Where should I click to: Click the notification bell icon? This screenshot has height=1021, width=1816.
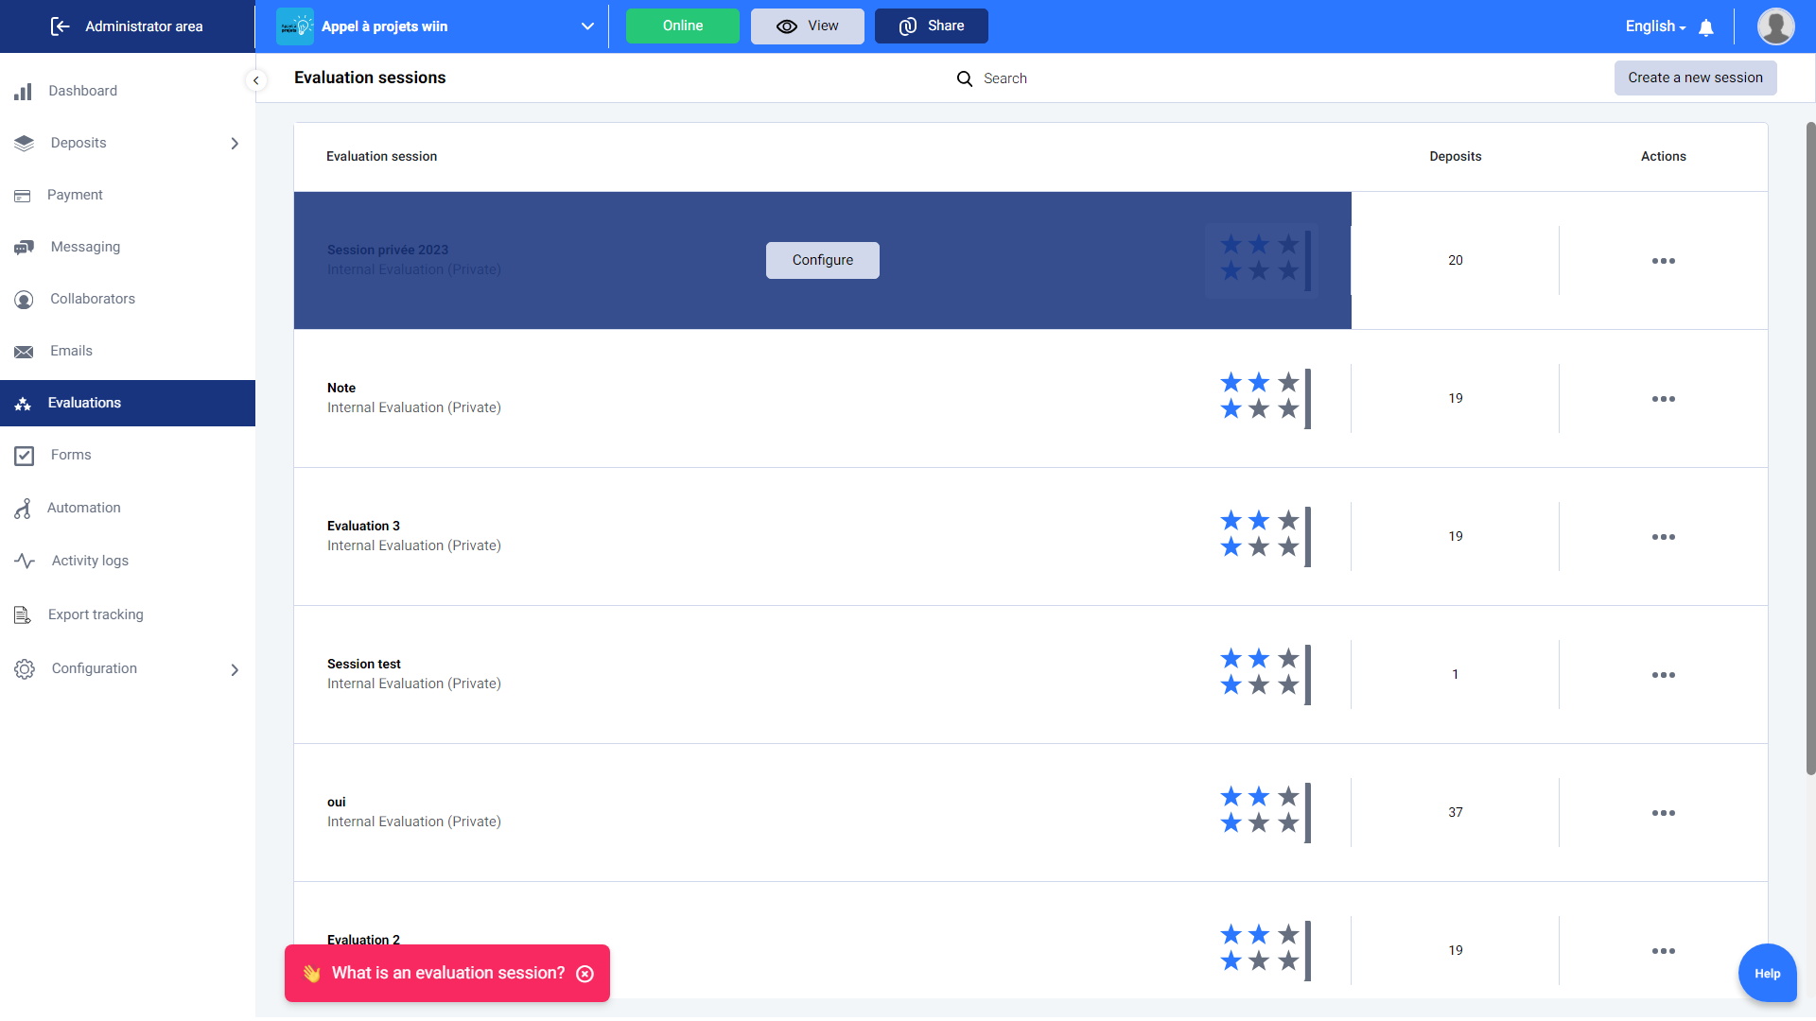coord(1706,27)
